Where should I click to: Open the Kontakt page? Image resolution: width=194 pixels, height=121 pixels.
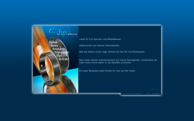pyautogui.click(x=63, y=59)
